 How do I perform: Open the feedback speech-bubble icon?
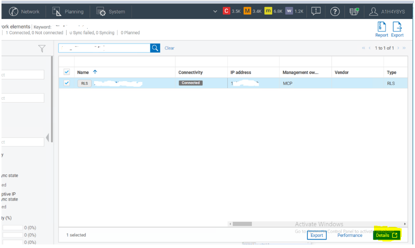316,12
